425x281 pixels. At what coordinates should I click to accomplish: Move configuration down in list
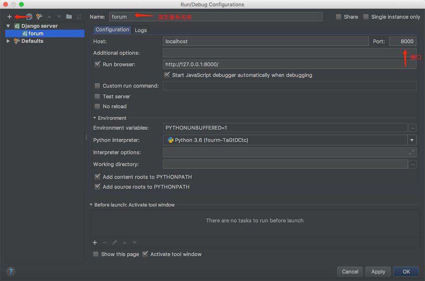pyautogui.click(x=59, y=17)
